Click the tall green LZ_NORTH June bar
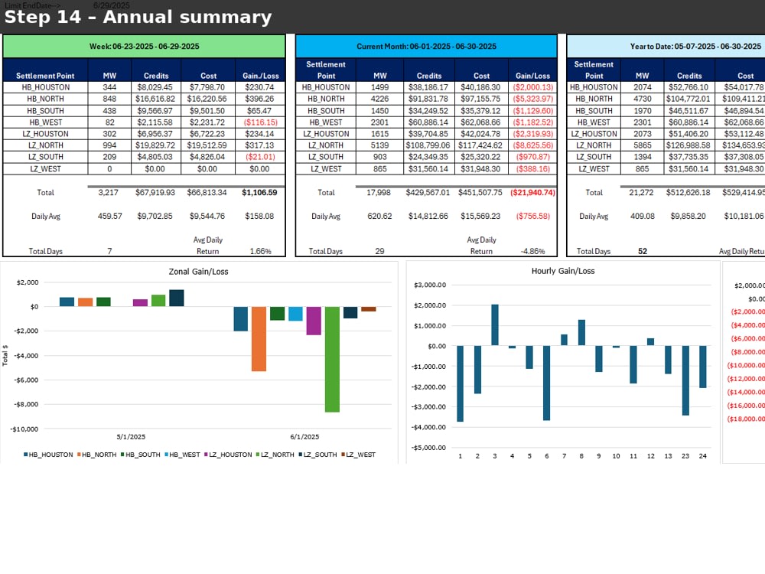 (x=332, y=359)
